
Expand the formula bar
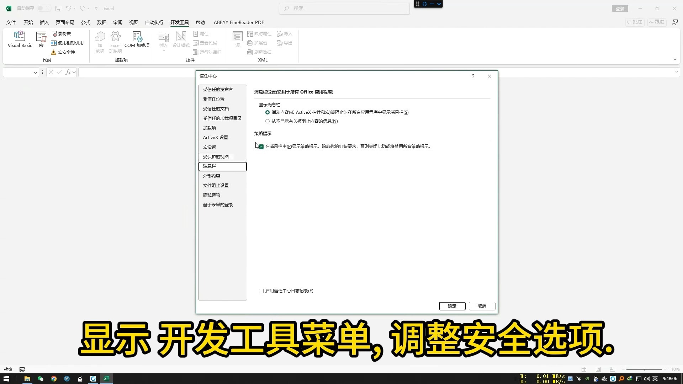(676, 72)
